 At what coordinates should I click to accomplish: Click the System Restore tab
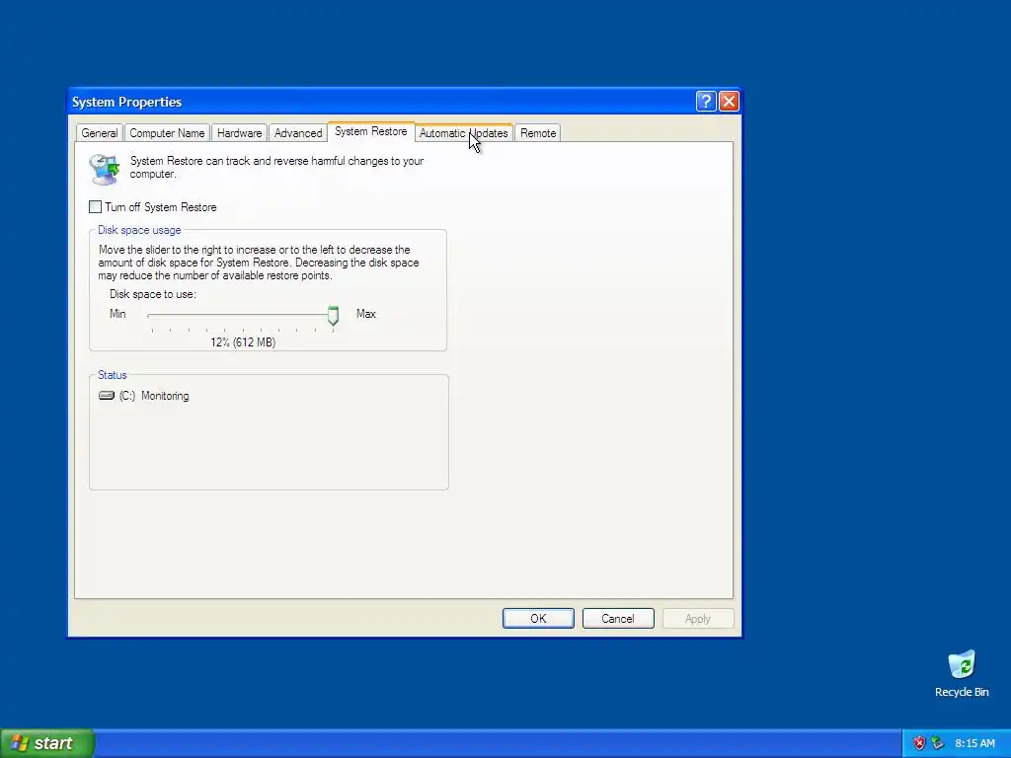click(x=371, y=131)
